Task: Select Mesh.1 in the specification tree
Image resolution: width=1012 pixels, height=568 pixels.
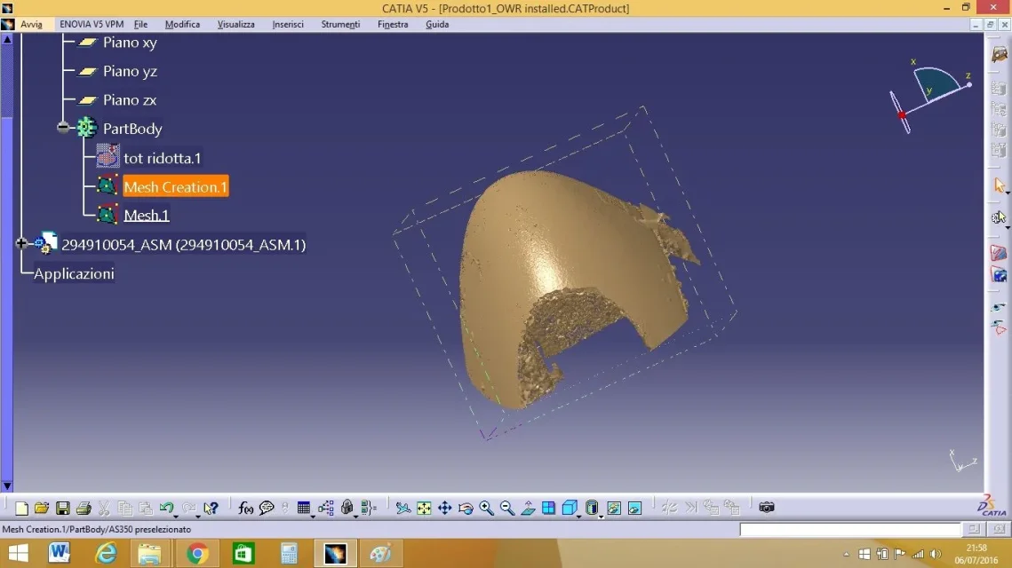Action: coord(146,215)
